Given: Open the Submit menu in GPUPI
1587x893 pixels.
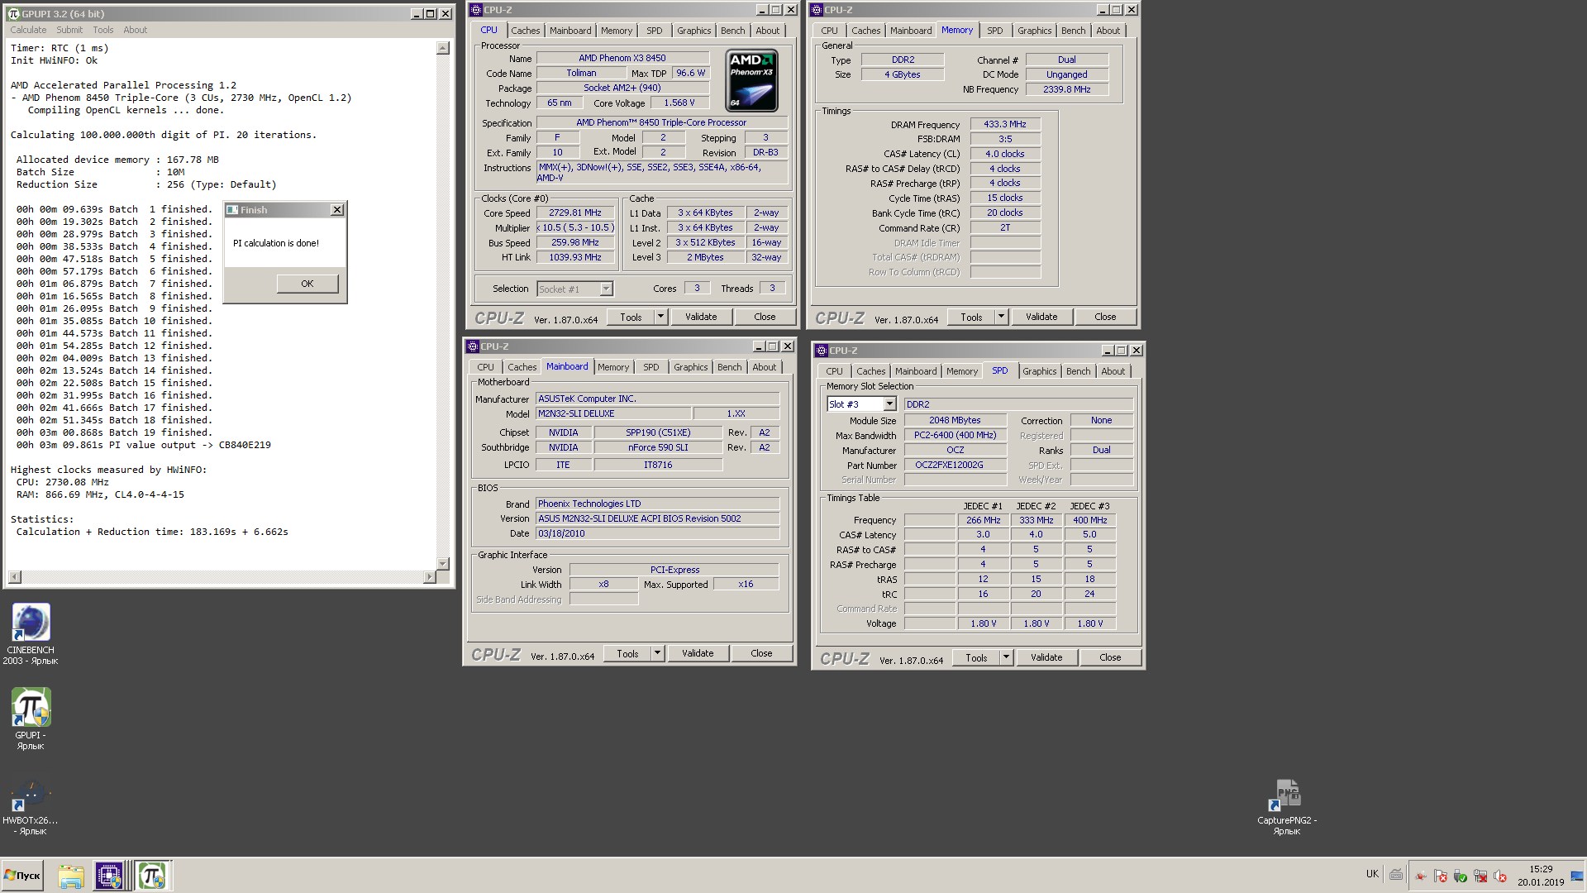Looking at the screenshot, I should tap(69, 30).
